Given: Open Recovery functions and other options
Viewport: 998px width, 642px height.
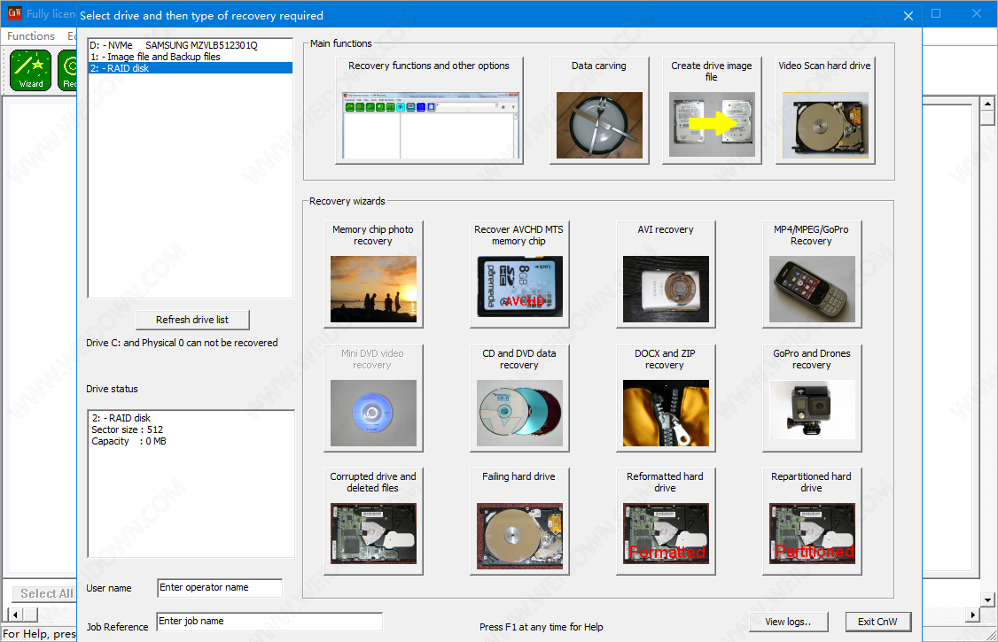Looking at the screenshot, I should tap(429, 111).
